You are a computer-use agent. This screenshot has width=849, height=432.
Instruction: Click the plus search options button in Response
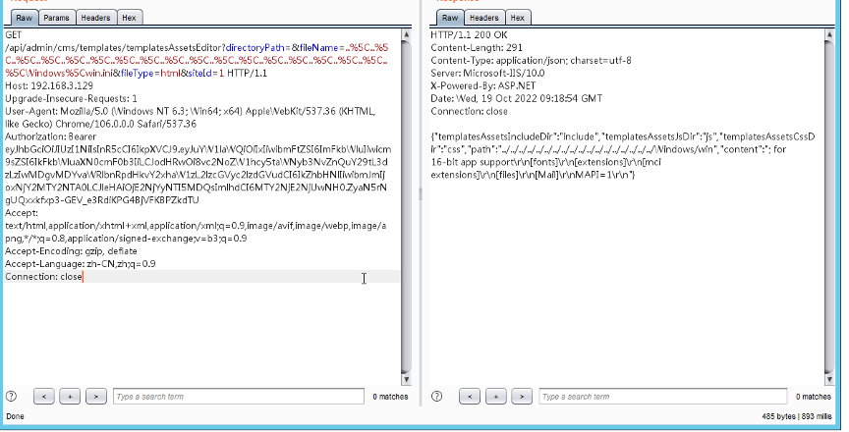click(x=495, y=397)
